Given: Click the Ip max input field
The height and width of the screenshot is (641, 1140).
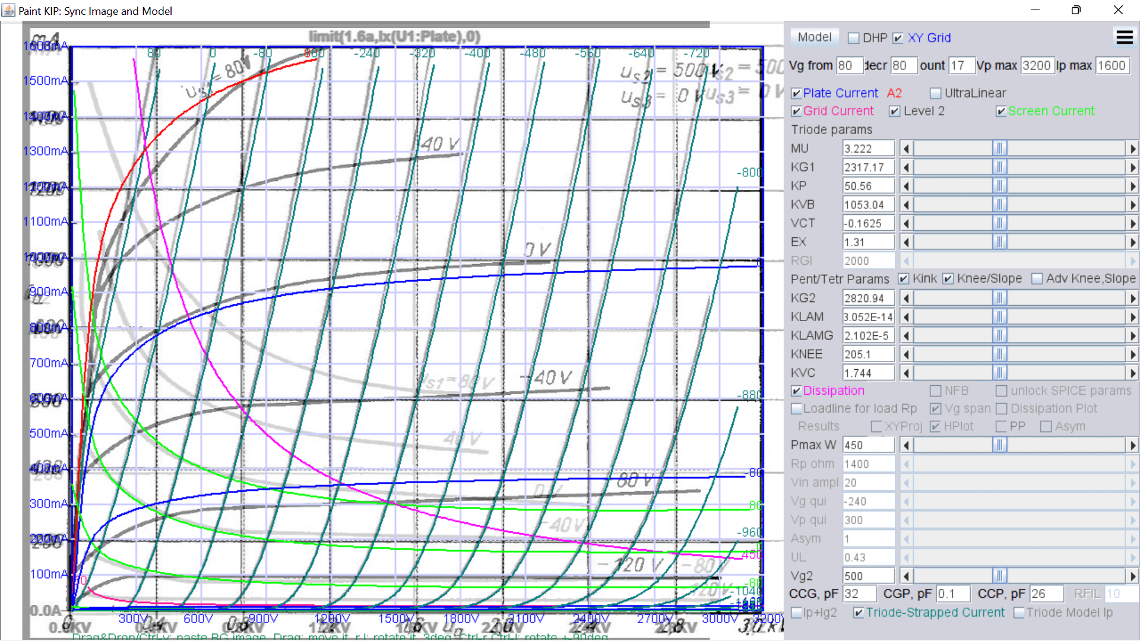Looking at the screenshot, I should [x=1112, y=66].
